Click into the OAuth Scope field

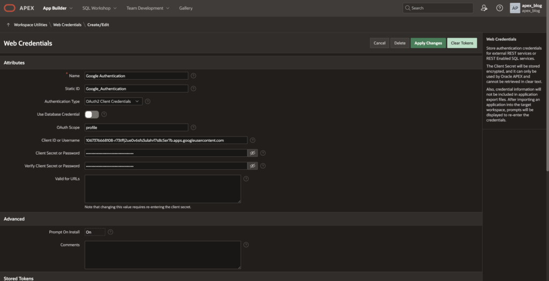(136, 127)
